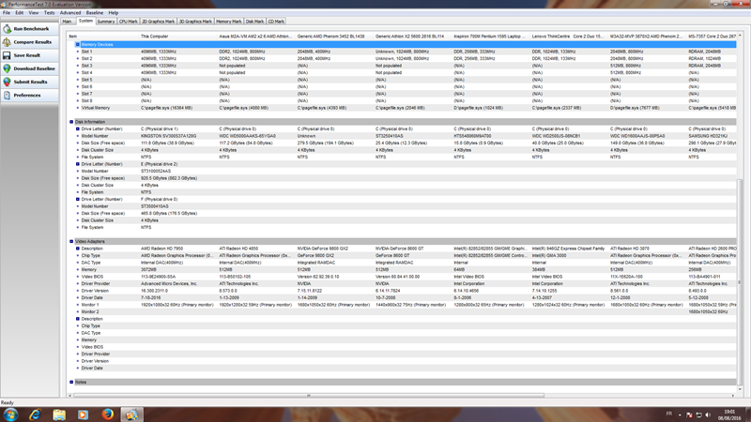
Task: Switch to the Disk Mark tab
Action: 254,22
